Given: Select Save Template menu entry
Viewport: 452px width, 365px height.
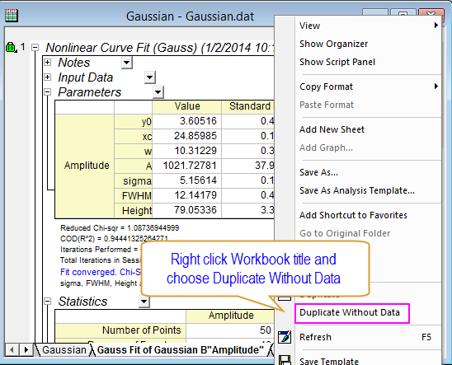Looking at the screenshot, I should pyautogui.click(x=368, y=361).
